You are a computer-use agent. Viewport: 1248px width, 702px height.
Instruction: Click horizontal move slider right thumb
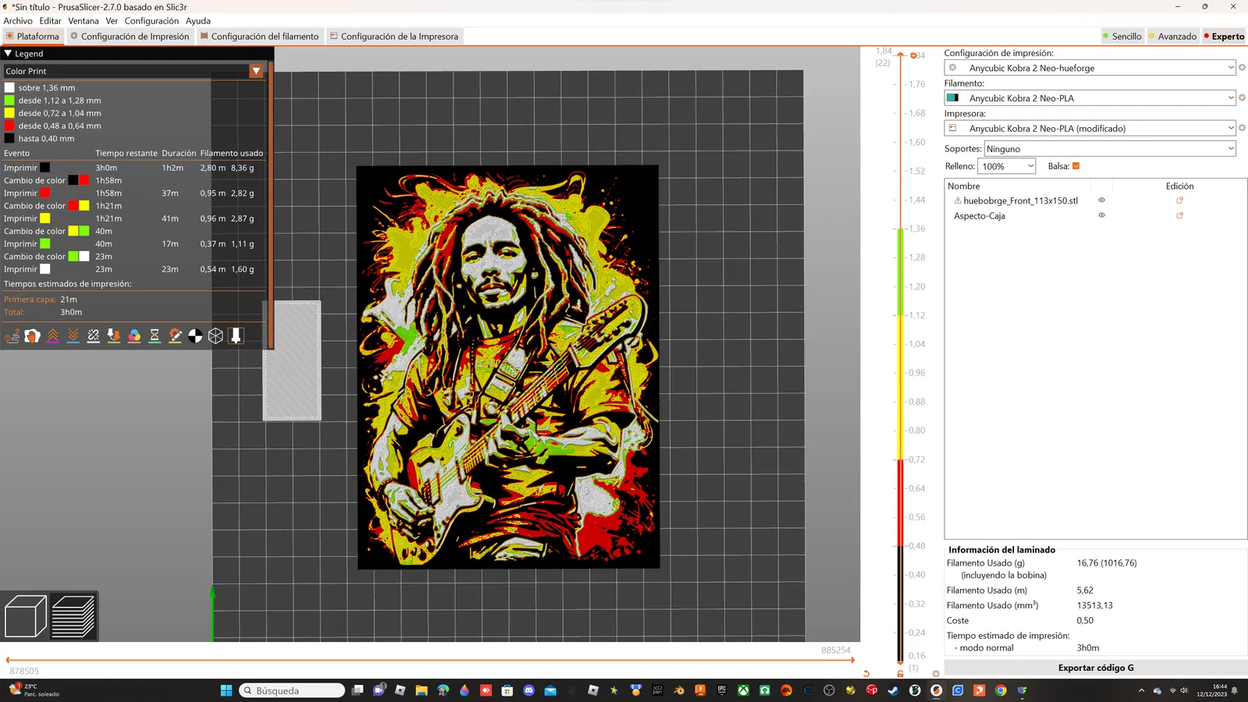[853, 660]
